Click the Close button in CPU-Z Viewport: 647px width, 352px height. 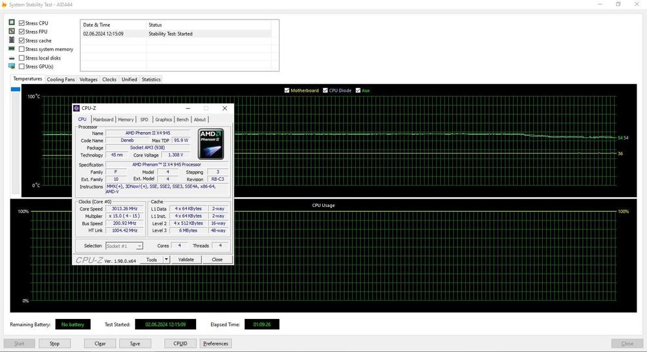(x=217, y=259)
